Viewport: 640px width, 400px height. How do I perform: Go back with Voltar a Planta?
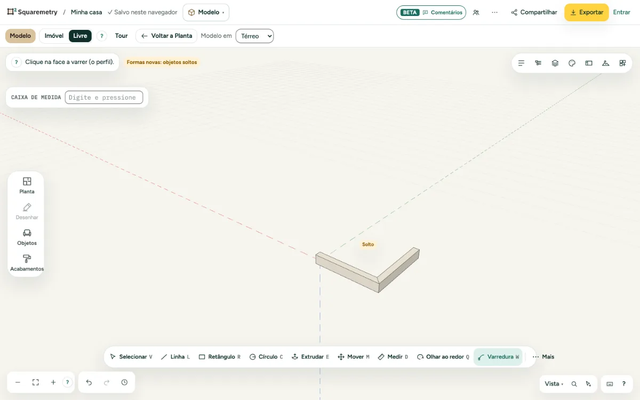click(x=166, y=36)
